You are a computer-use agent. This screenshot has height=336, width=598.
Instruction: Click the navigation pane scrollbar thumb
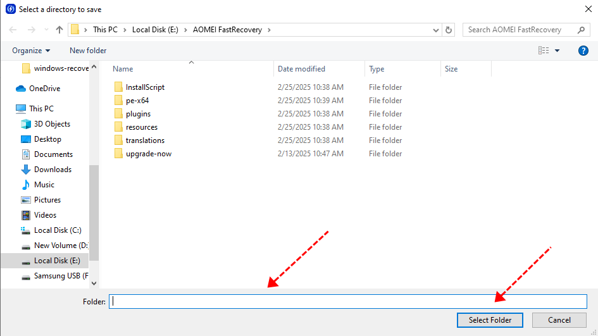(x=94, y=213)
